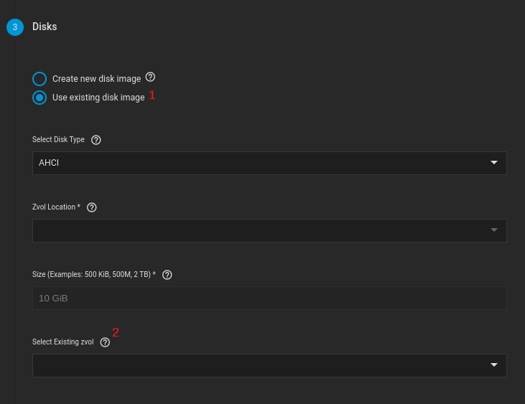Click the Disks step heading
This screenshot has height=404, width=525.
pos(45,27)
